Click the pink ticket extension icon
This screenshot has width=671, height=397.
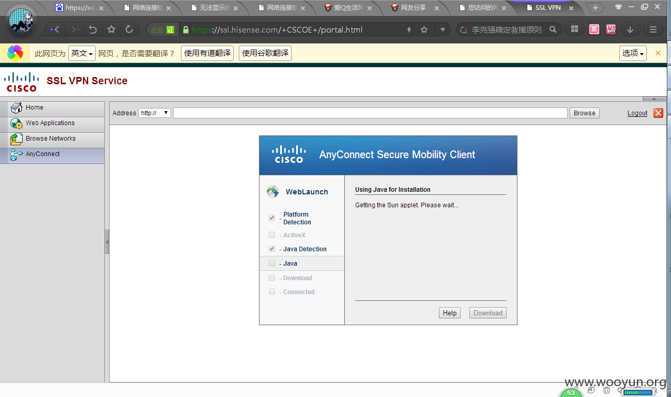(594, 29)
